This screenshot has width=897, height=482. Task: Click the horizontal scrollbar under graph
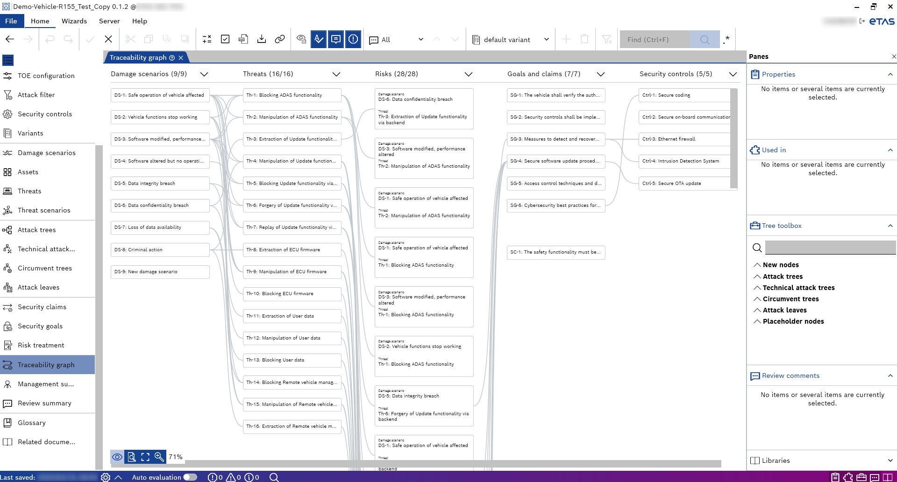coord(420,464)
